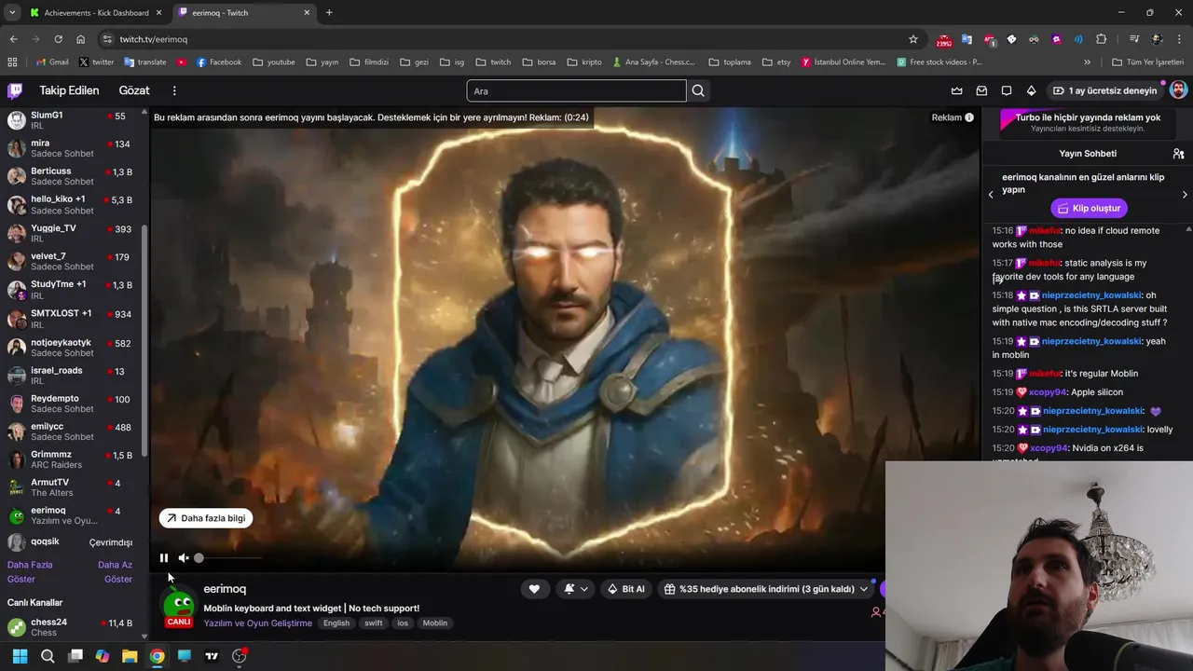1193x671 pixels.
Task: Open the Twitch notifications inbox icon
Action: tap(981, 90)
